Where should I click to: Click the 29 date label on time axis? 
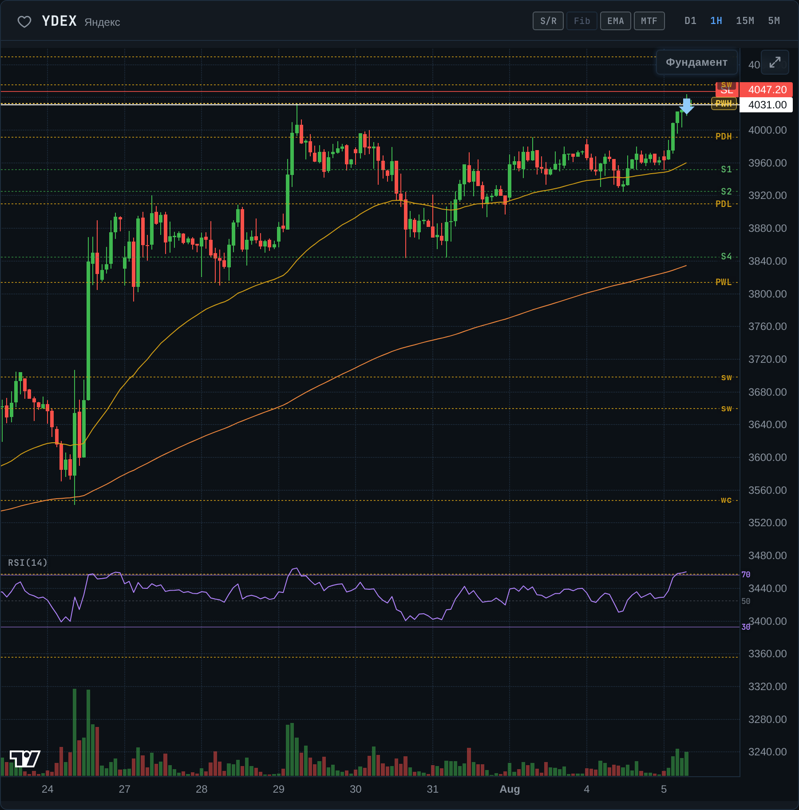[279, 789]
